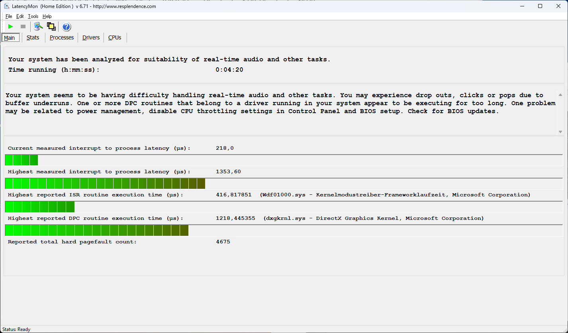Click the 'Status: Ready' status bar text
The width and height of the screenshot is (568, 333).
click(x=16, y=329)
